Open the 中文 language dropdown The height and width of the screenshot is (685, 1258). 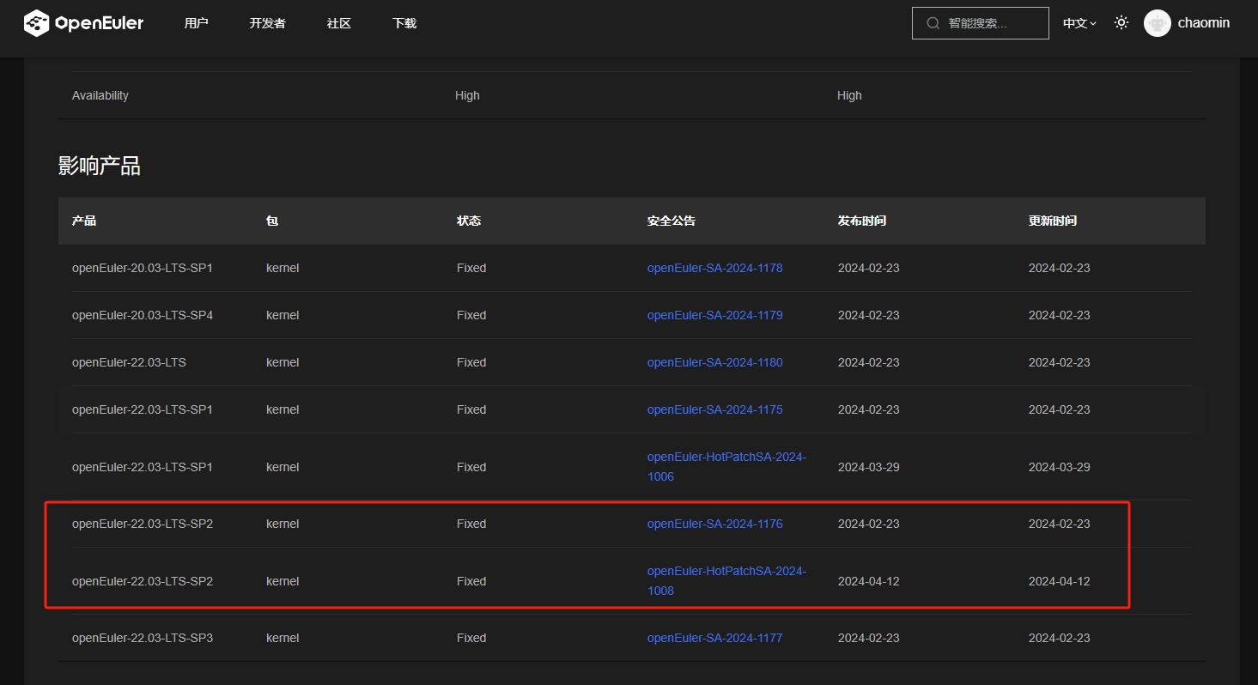pyautogui.click(x=1079, y=23)
